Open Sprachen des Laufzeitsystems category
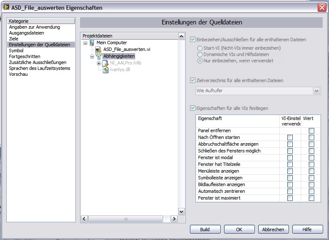The height and width of the screenshot is (240, 329). pyautogui.click(x=41, y=68)
